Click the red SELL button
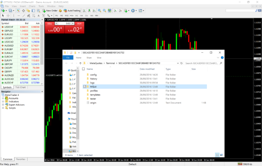The image size is (262, 166). tap(50, 23)
